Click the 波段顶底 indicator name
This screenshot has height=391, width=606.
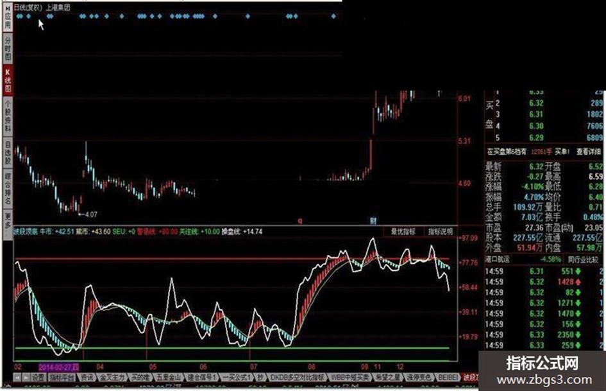26,232
